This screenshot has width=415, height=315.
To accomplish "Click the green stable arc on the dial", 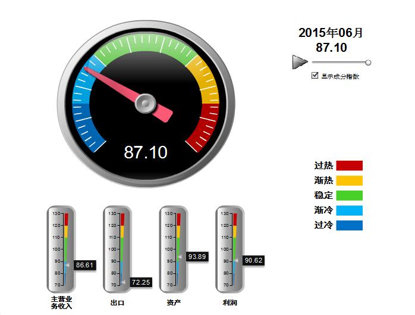I will 146,42.
